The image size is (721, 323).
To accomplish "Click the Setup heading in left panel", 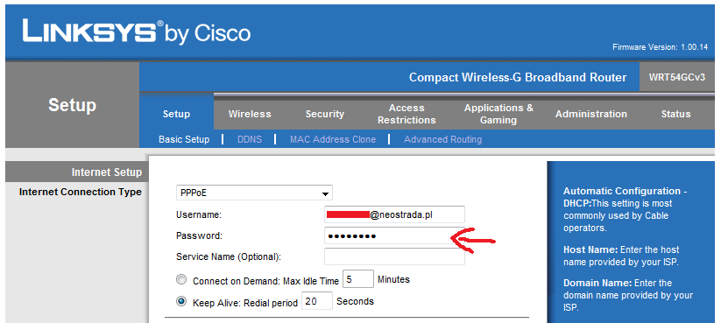I will (x=72, y=105).
